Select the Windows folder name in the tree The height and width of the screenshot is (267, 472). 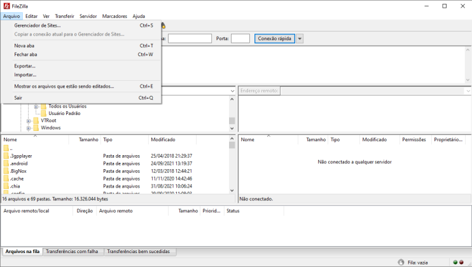51,128
